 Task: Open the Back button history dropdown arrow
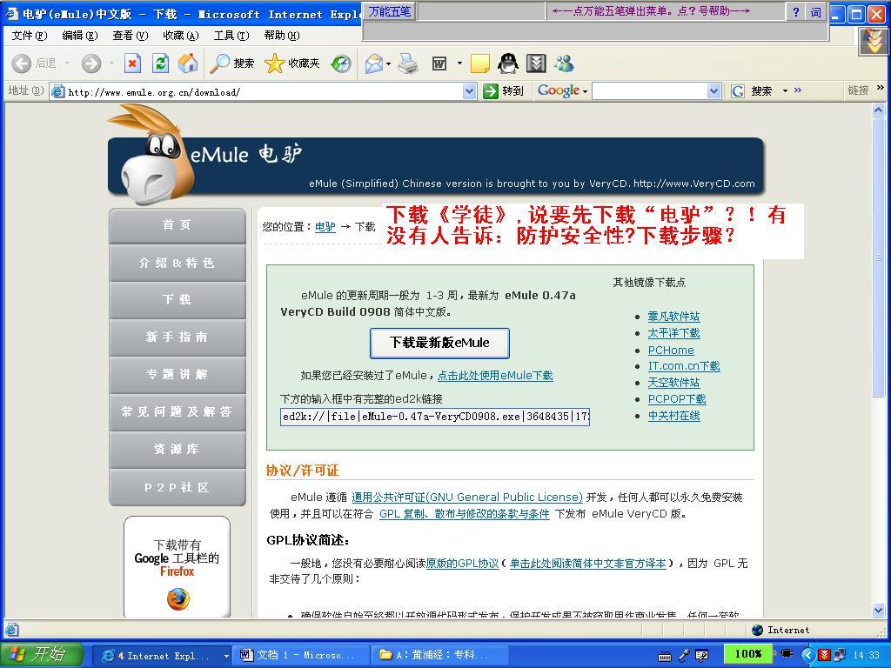(x=67, y=63)
